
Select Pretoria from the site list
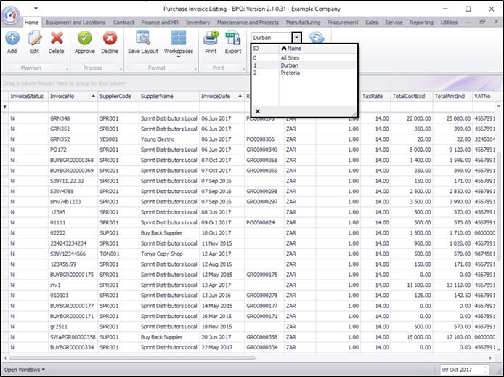(290, 73)
